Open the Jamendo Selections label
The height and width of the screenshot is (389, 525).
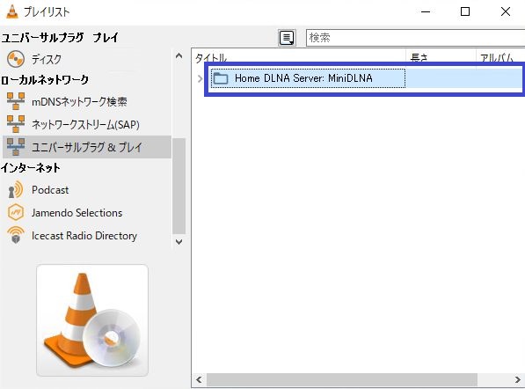pyautogui.click(x=77, y=213)
